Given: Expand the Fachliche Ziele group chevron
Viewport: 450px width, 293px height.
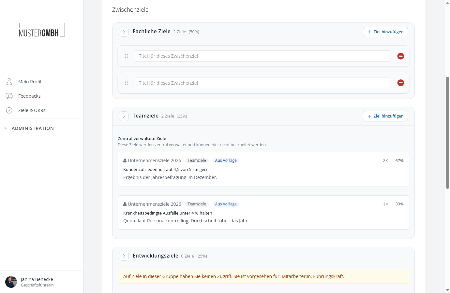Looking at the screenshot, I should [x=124, y=32].
